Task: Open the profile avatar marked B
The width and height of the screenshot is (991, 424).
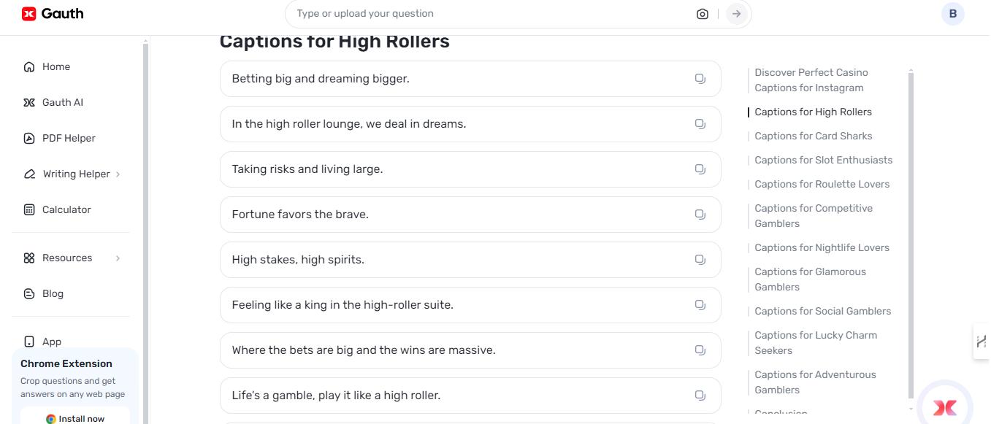Action: [x=952, y=13]
